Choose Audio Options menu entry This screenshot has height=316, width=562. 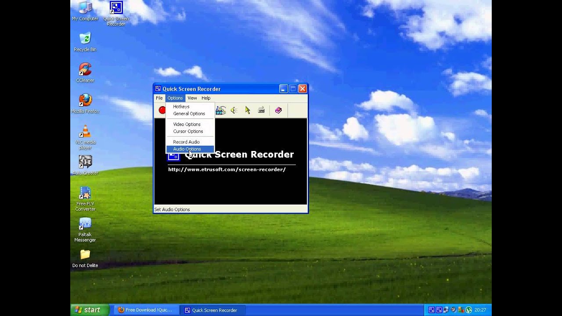(x=190, y=149)
